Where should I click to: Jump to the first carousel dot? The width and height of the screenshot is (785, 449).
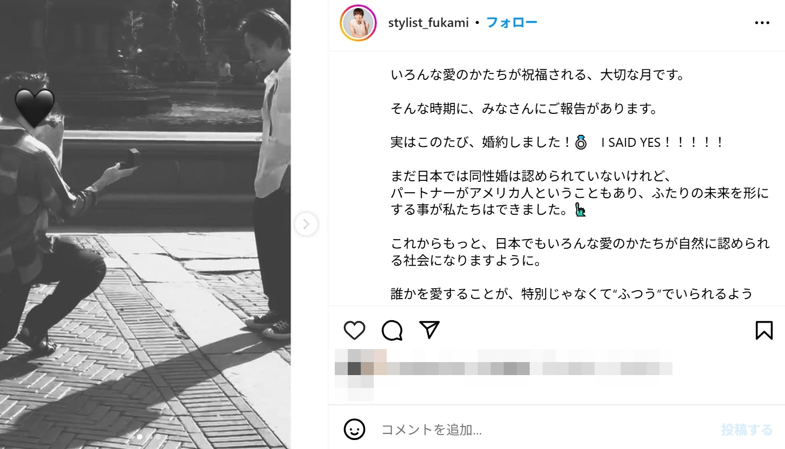click(x=130, y=437)
